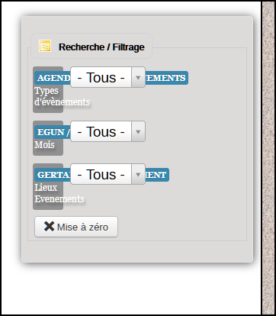Click the blue EMENTS tag right of first dropdown

(166, 78)
